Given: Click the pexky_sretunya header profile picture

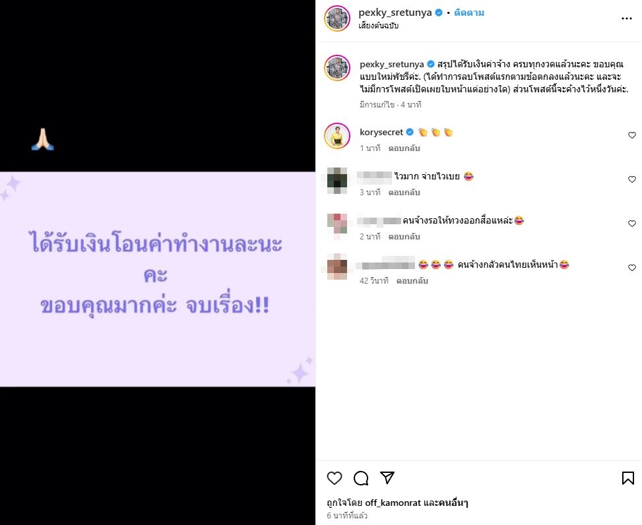Looking at the screenshot, I should coord(337,18).
